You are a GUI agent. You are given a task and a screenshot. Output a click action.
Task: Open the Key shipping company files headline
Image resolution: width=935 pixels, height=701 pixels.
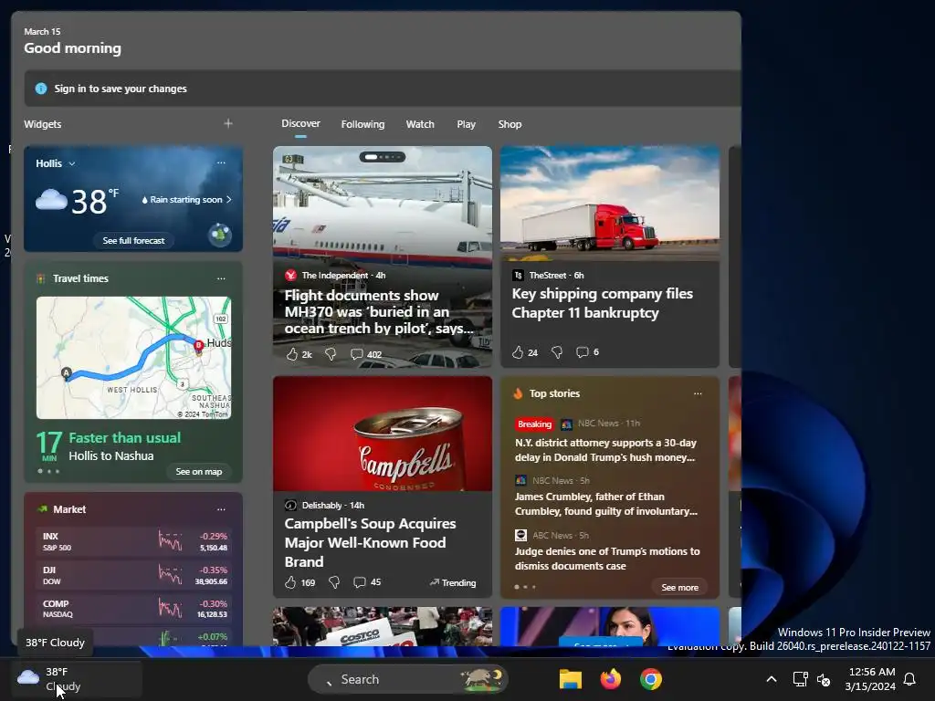(603, 303)
